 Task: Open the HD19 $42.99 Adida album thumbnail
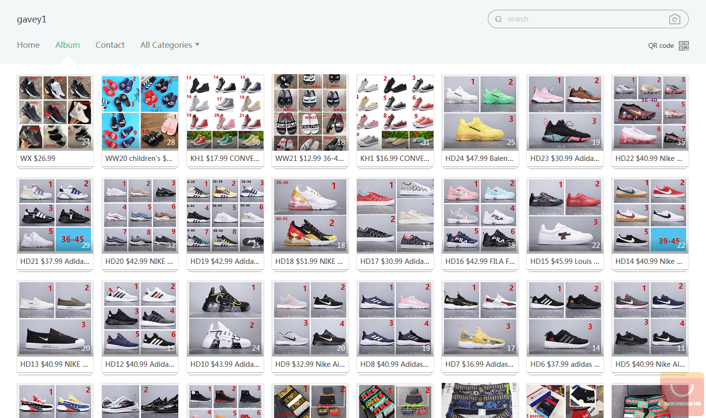coord(225,215)
